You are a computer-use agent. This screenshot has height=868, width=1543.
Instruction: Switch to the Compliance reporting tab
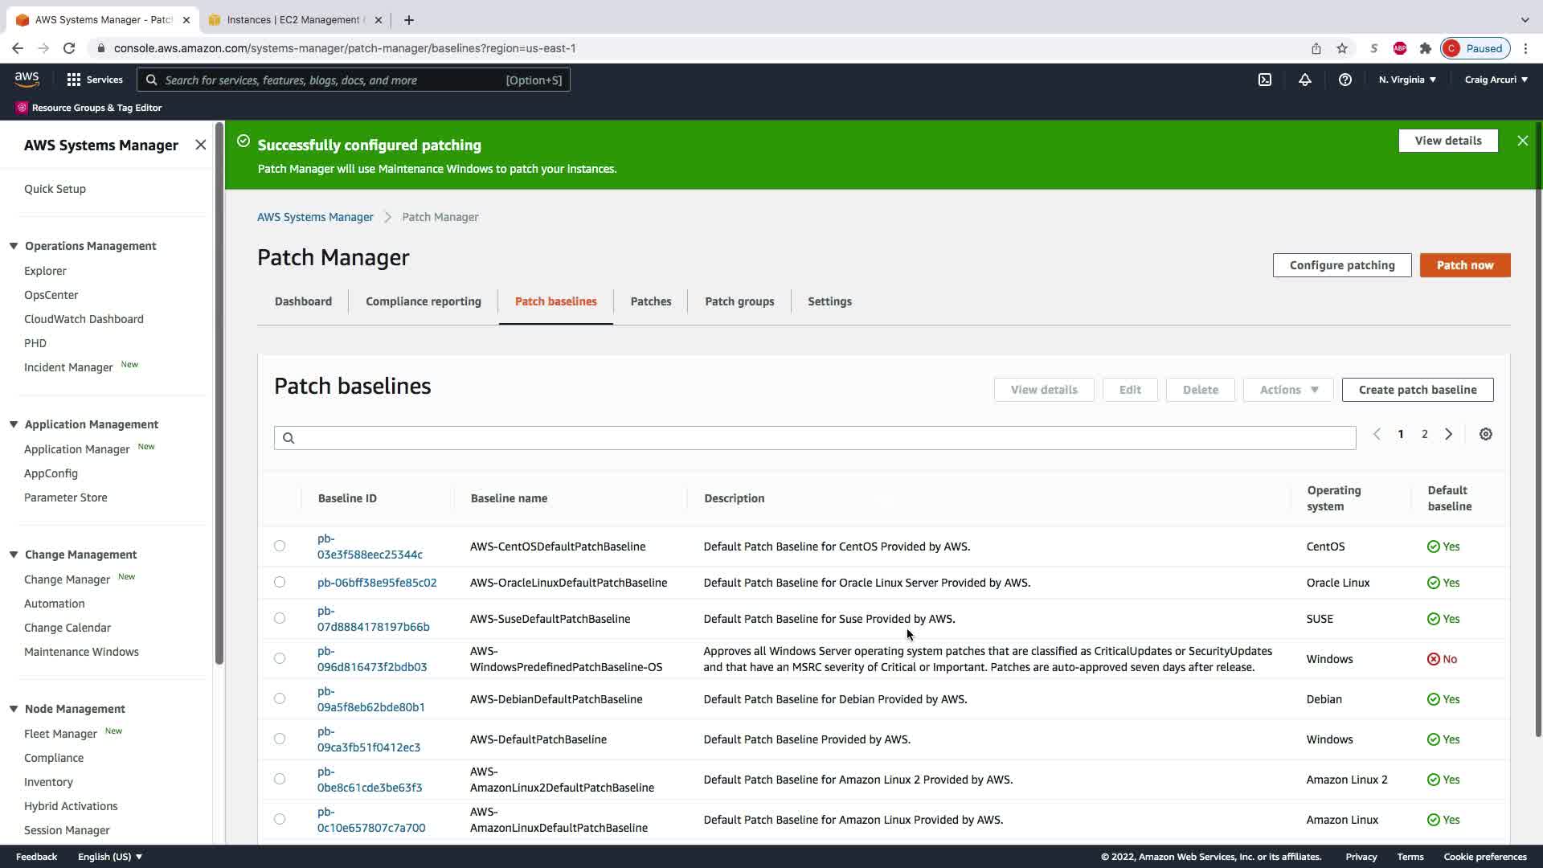[x=423, y=301]
